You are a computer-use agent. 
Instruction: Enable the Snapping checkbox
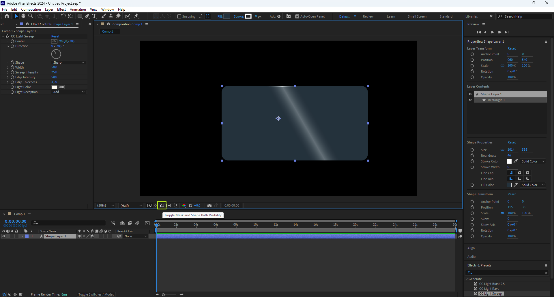(179, 16)
